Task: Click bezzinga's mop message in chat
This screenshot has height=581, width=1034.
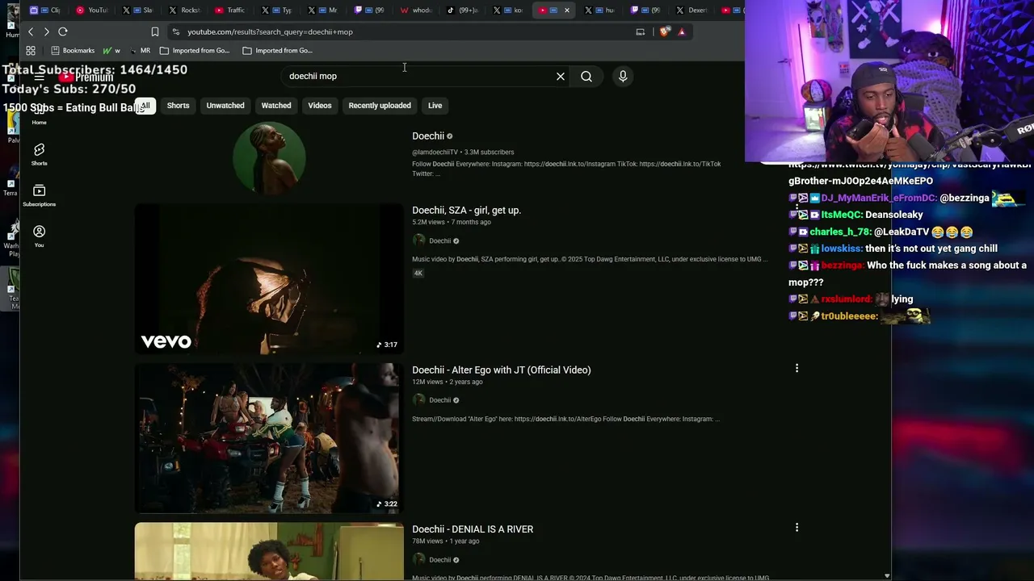Action: (907, 274)
